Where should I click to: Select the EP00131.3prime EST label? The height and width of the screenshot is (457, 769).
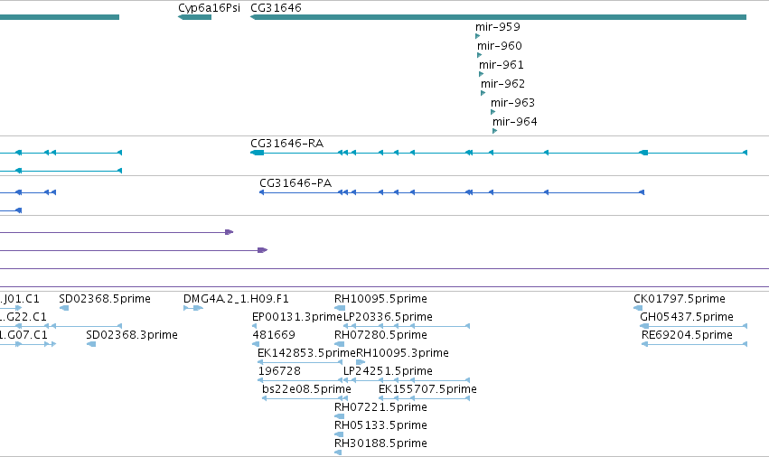tap(296, 317)
